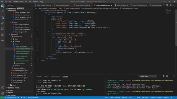Close the terminal panel

[x=174, y=76]
